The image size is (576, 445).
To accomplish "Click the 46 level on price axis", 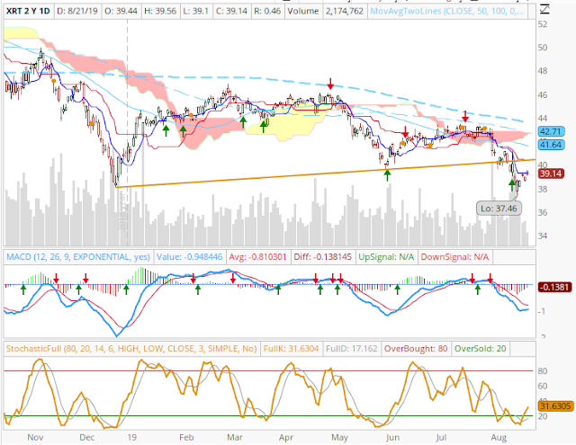I will [543, 95].
